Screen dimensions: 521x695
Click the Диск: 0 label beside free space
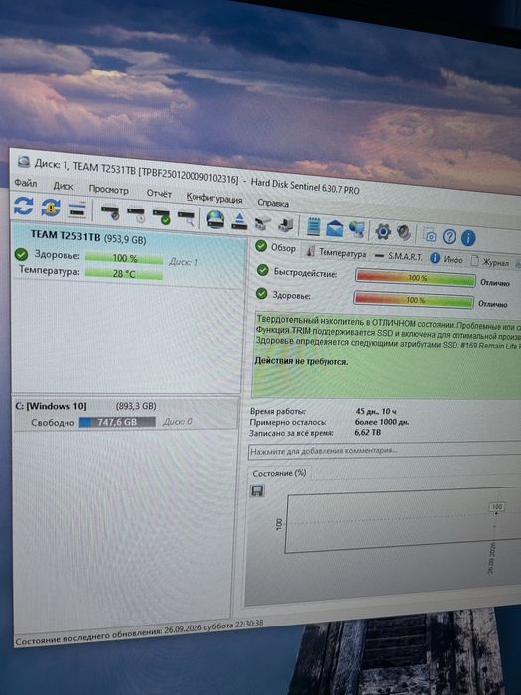[x=178, y=422]
